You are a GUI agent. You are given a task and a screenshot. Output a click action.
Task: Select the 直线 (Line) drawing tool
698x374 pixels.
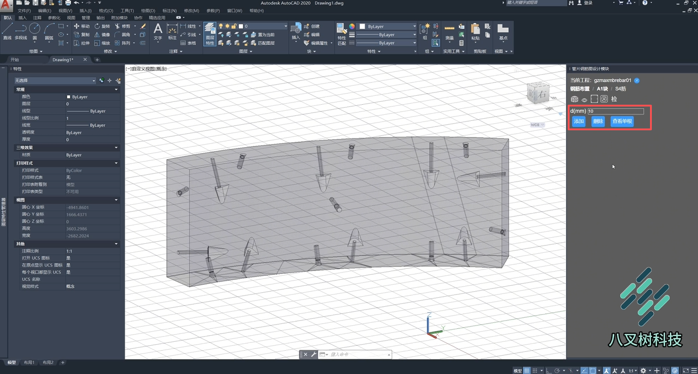click(7, 31)
